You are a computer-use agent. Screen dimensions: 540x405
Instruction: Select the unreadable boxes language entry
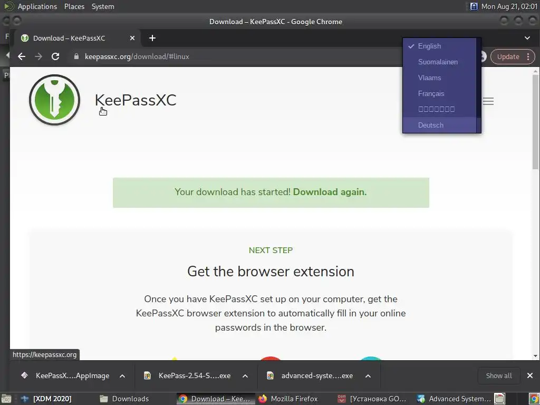tap(439, 109)
